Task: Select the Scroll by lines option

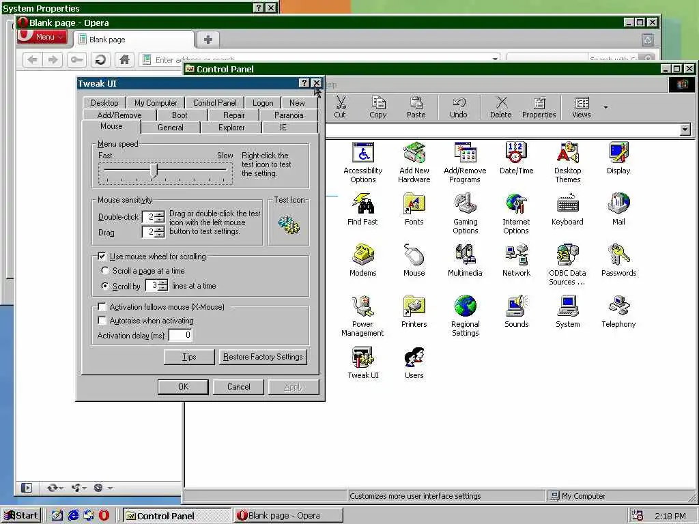Action: coord(105,286)
